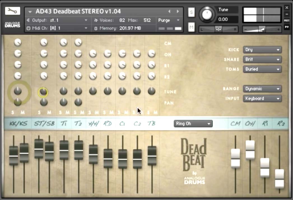This screenshot has height=200, width=293.
Task: Click the master Tune knob in the header
Action: [x=207, y=14]
